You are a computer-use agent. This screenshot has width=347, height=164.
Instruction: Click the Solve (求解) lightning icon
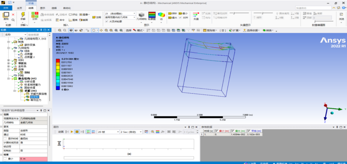coord(23,15)
